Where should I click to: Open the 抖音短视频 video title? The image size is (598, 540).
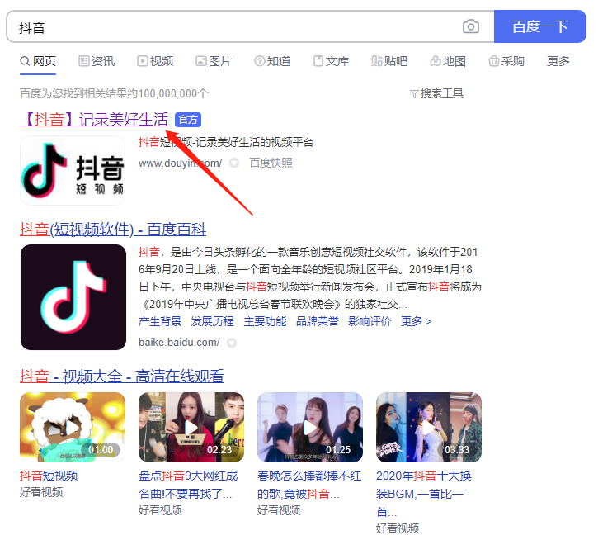pos(49,476)
